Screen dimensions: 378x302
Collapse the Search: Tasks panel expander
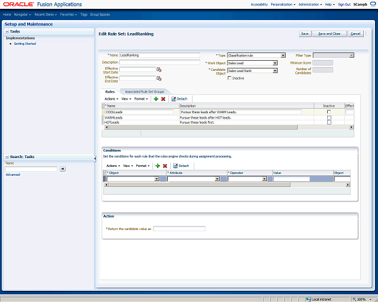coord(7,157)
